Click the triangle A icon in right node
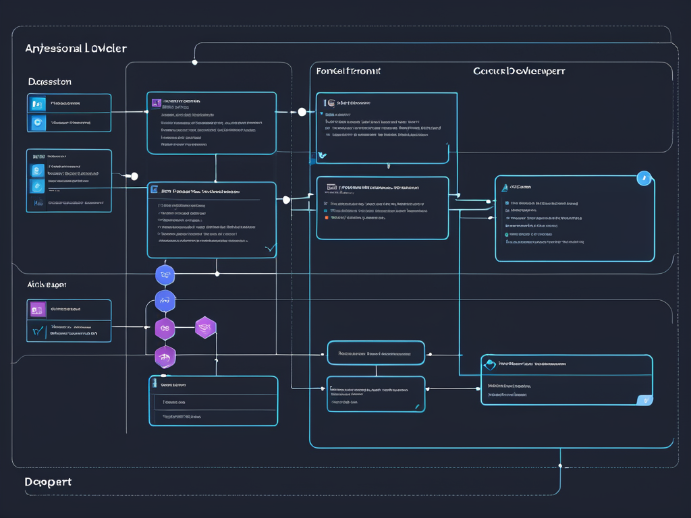Viewport: 691px width, 518px height. (505, 188)
